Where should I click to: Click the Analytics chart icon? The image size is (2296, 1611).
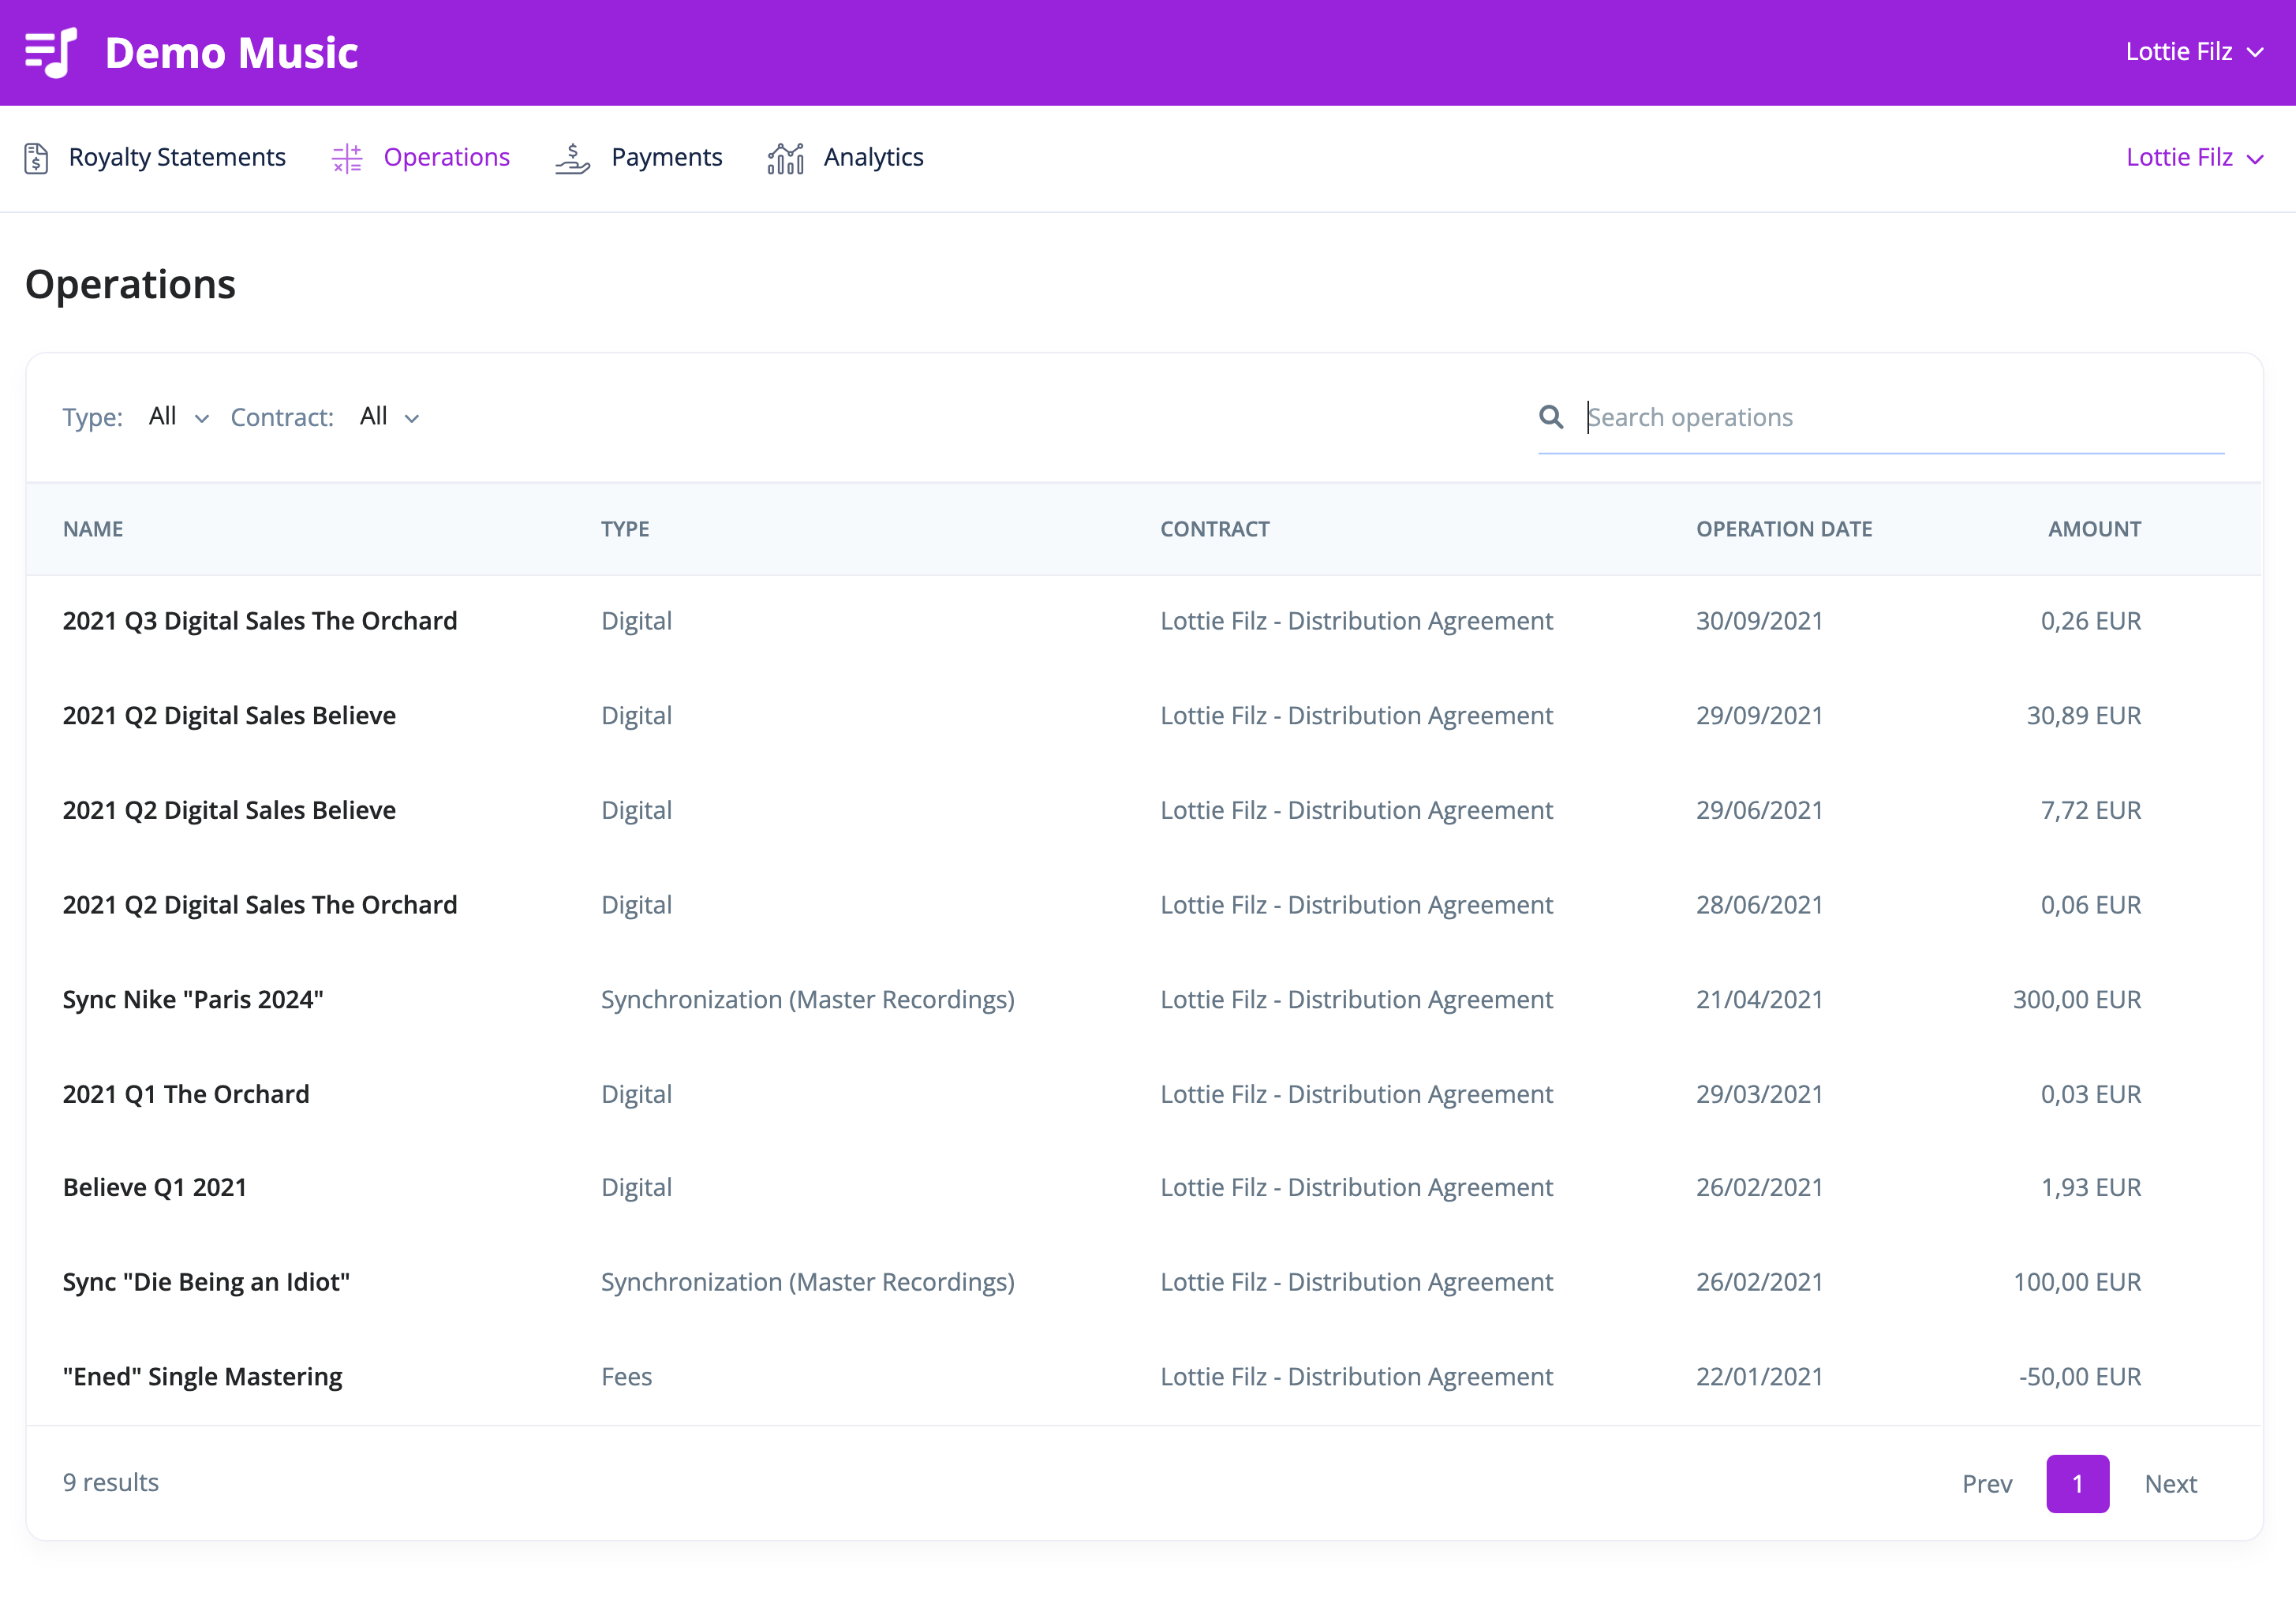pos(786,158)
